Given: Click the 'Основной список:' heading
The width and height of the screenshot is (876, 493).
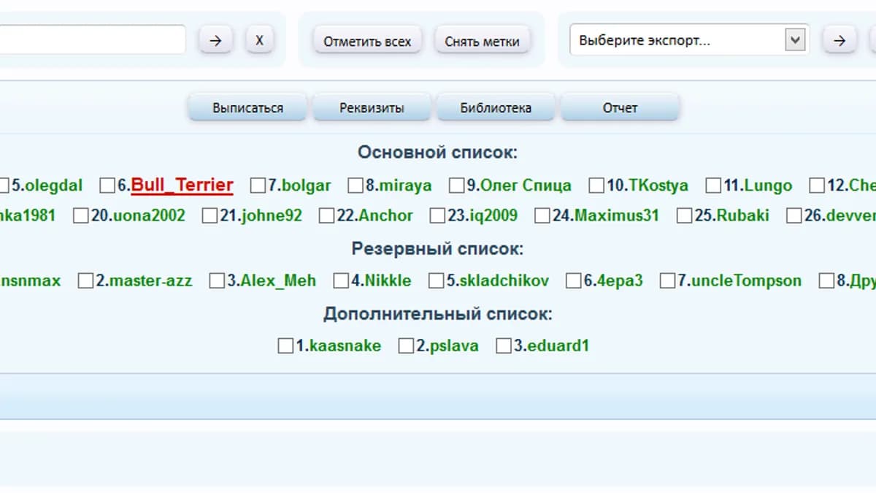Looking at the screenshot, I should pos(437,153).
